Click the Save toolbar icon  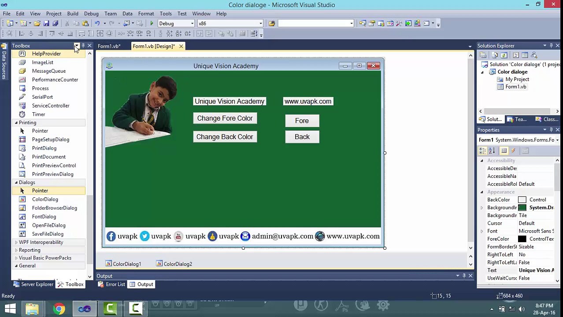click(x=46, y=23)
